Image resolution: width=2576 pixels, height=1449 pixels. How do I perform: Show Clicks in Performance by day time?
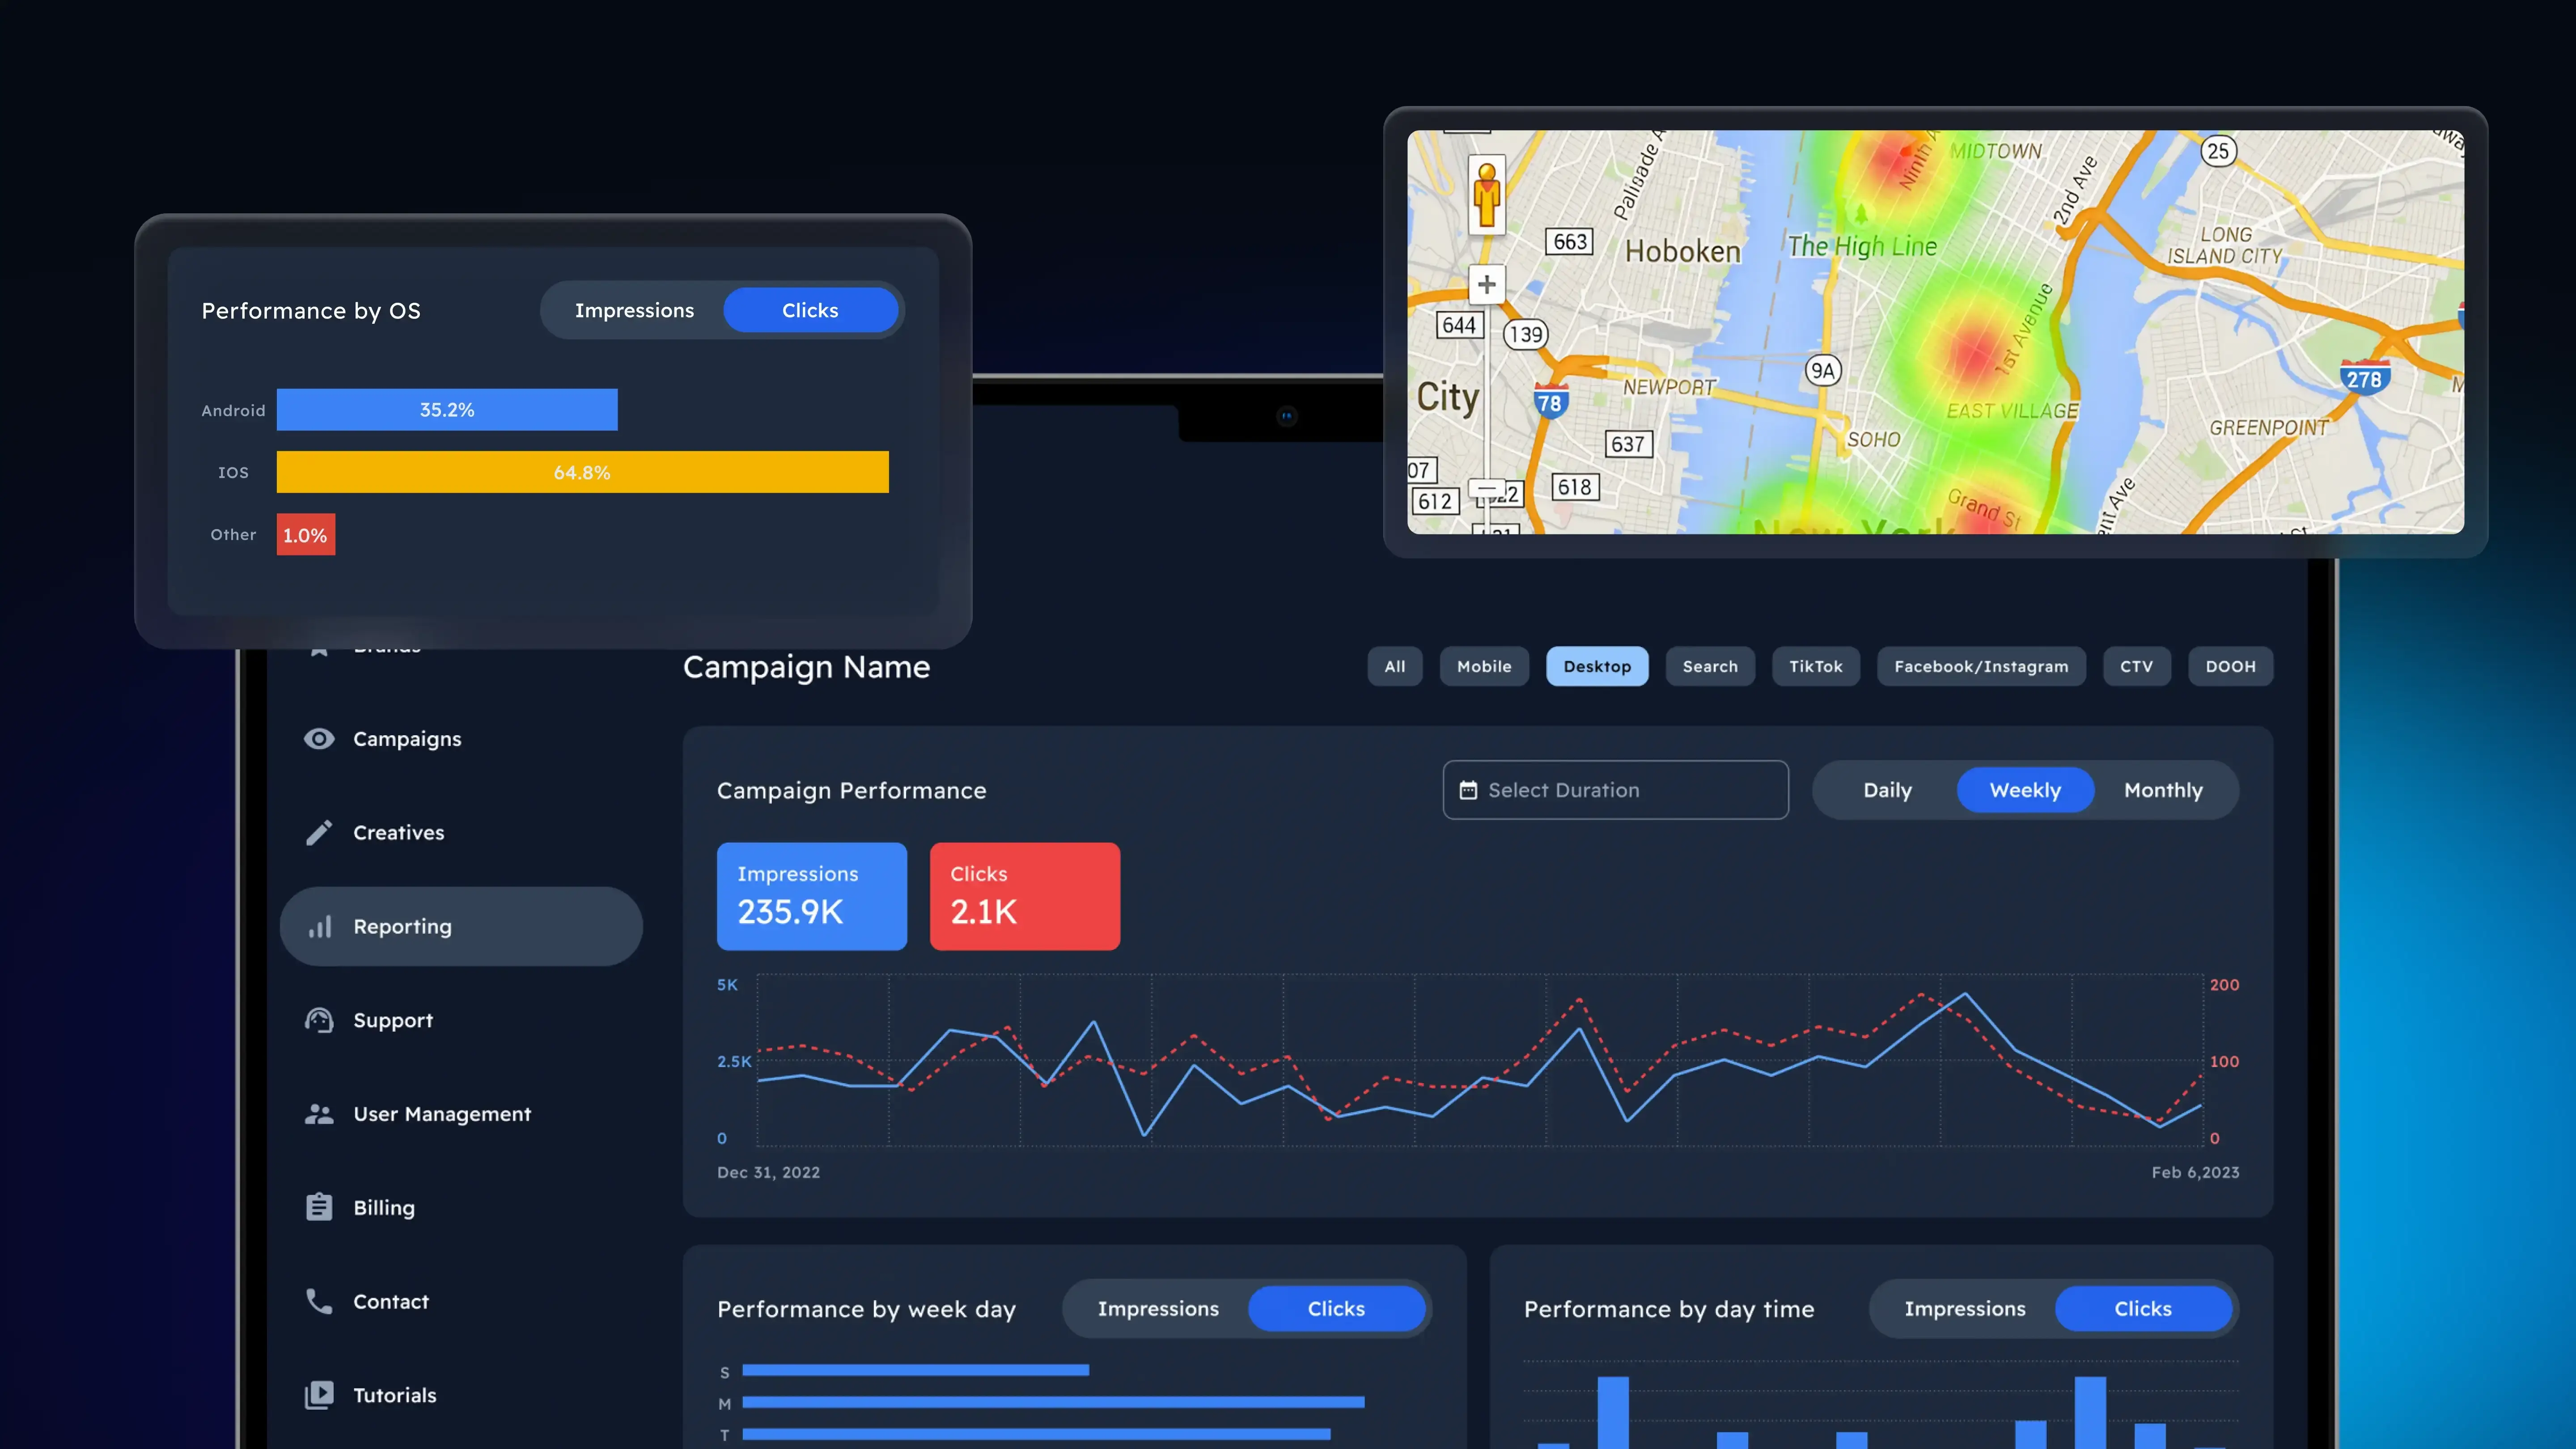tap(2143, 1309)
